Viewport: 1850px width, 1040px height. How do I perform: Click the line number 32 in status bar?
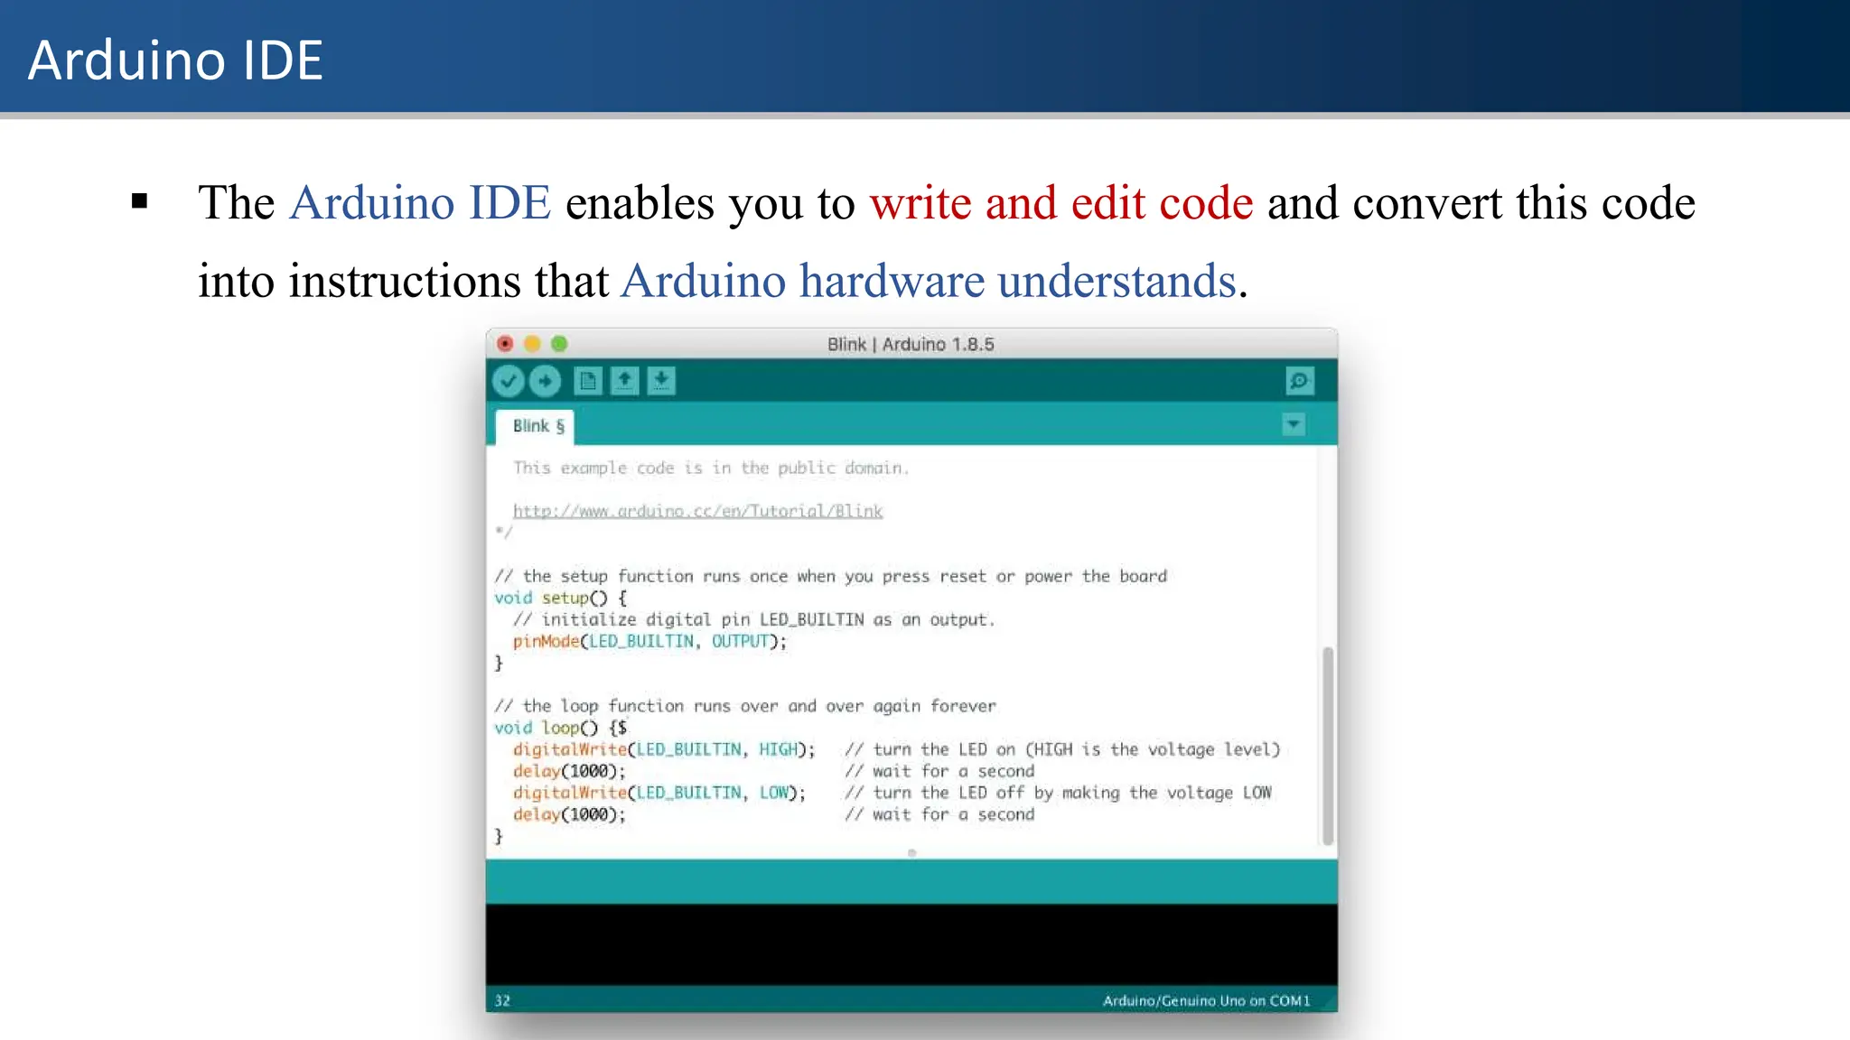(502, 1000)
